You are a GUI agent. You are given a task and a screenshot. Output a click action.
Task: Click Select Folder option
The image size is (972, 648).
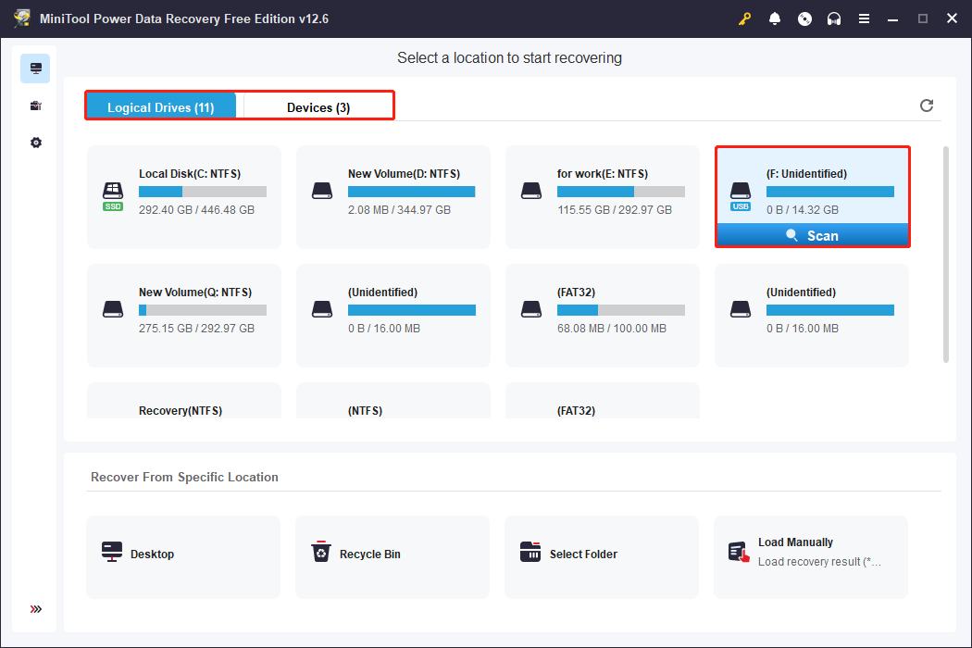(602, 555)
